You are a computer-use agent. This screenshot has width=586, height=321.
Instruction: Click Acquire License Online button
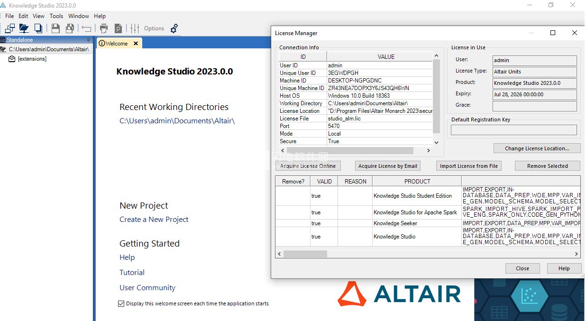coord(308,166)
